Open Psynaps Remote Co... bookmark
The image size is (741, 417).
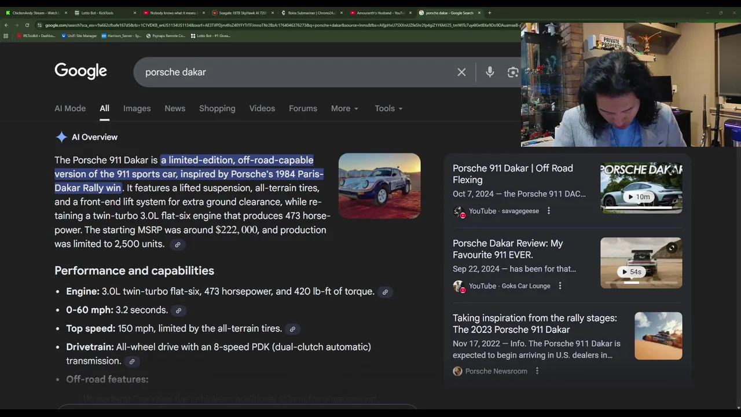click(x=166, y=36)
